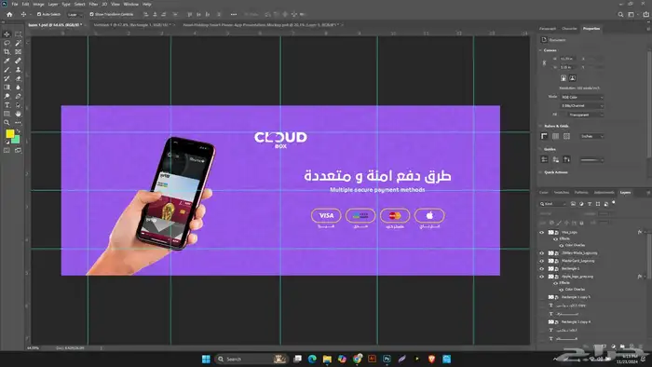
Task: Go to the Home screen icon
Action: 9,14
